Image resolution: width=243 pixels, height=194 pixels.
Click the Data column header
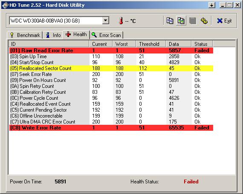coord(179,44)
